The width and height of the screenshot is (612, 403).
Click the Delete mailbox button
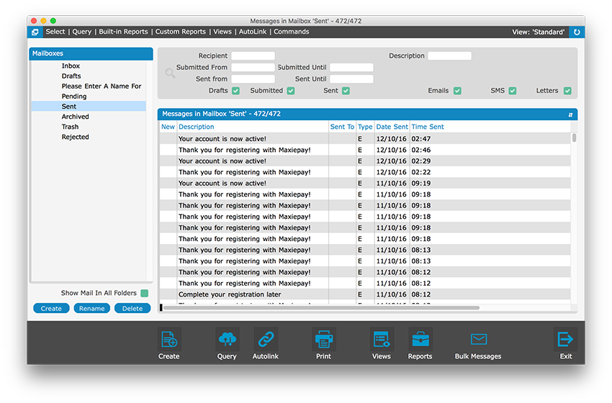(x=132, y=308)
